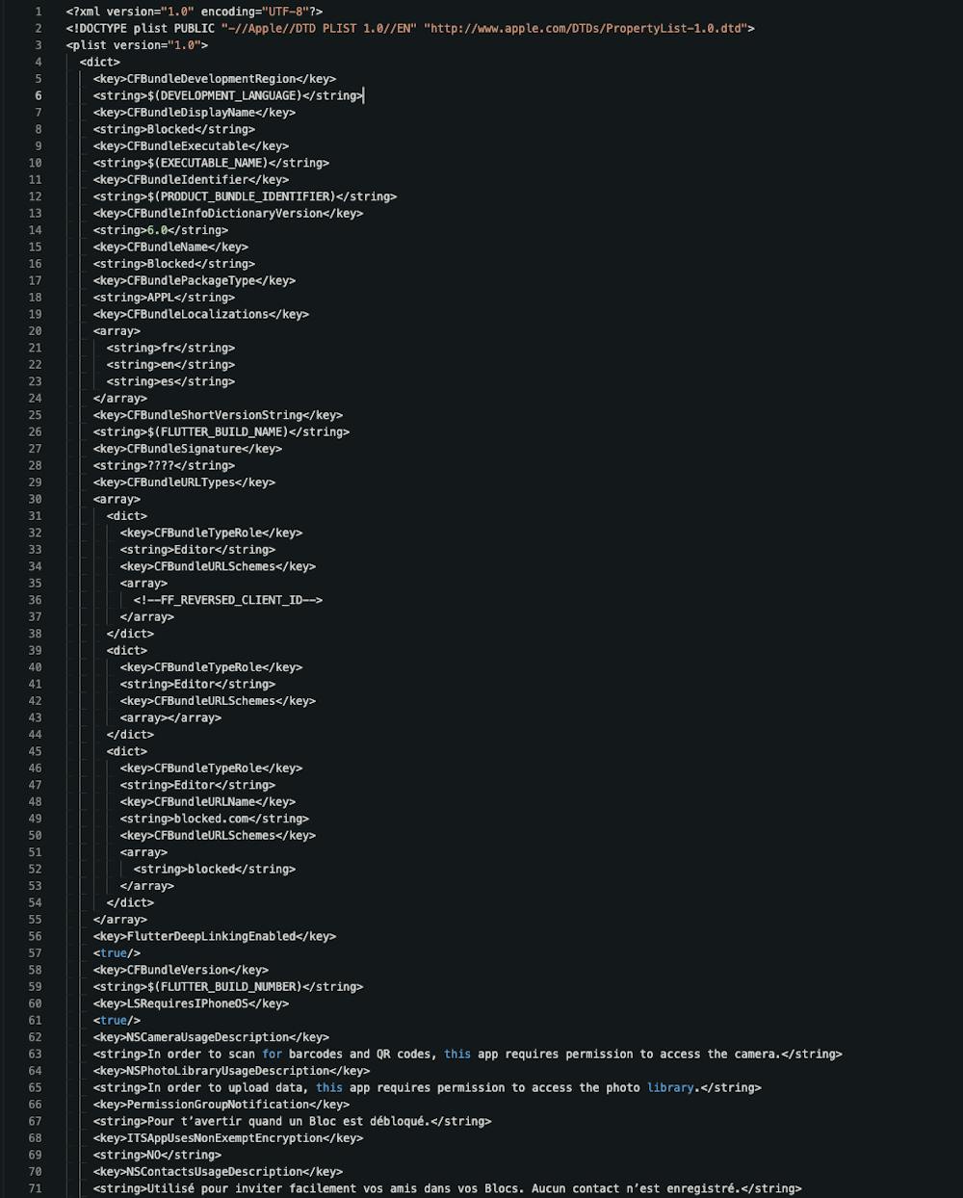Image resolution: width=963 pixels, height=1198 pixels.
Task: Open the Apple PropertyList DTD URL
Action: 587,28
